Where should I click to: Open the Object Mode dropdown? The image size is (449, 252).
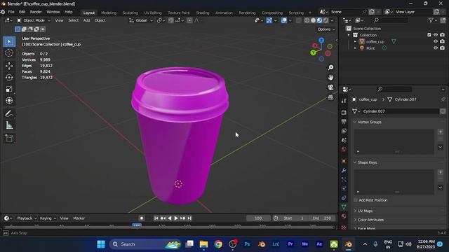pyautogui.click(x=34, y=20)
